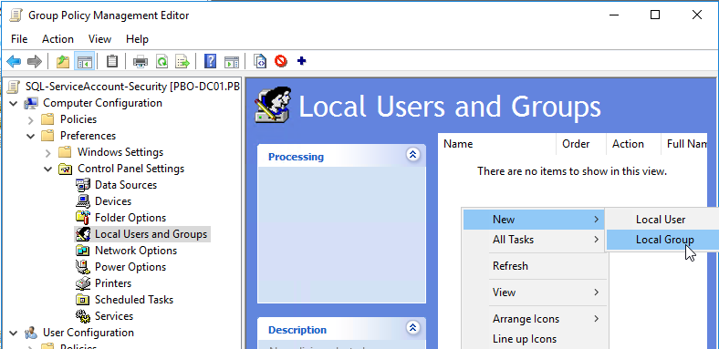Viewport: 719px width, 349px height.
Task: Select the Preferences tree item
Action: (88, 136)
